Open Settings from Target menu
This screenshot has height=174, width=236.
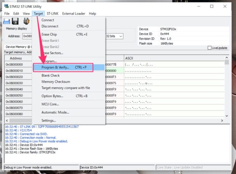(49, 120)
